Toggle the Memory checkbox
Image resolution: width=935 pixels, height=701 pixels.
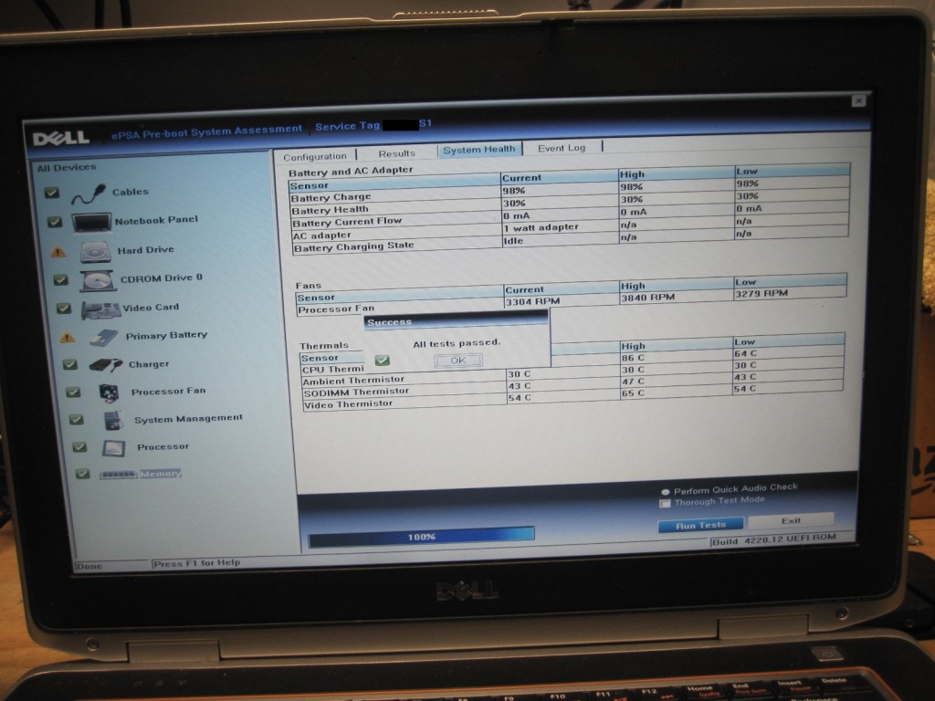click(83, 474)
